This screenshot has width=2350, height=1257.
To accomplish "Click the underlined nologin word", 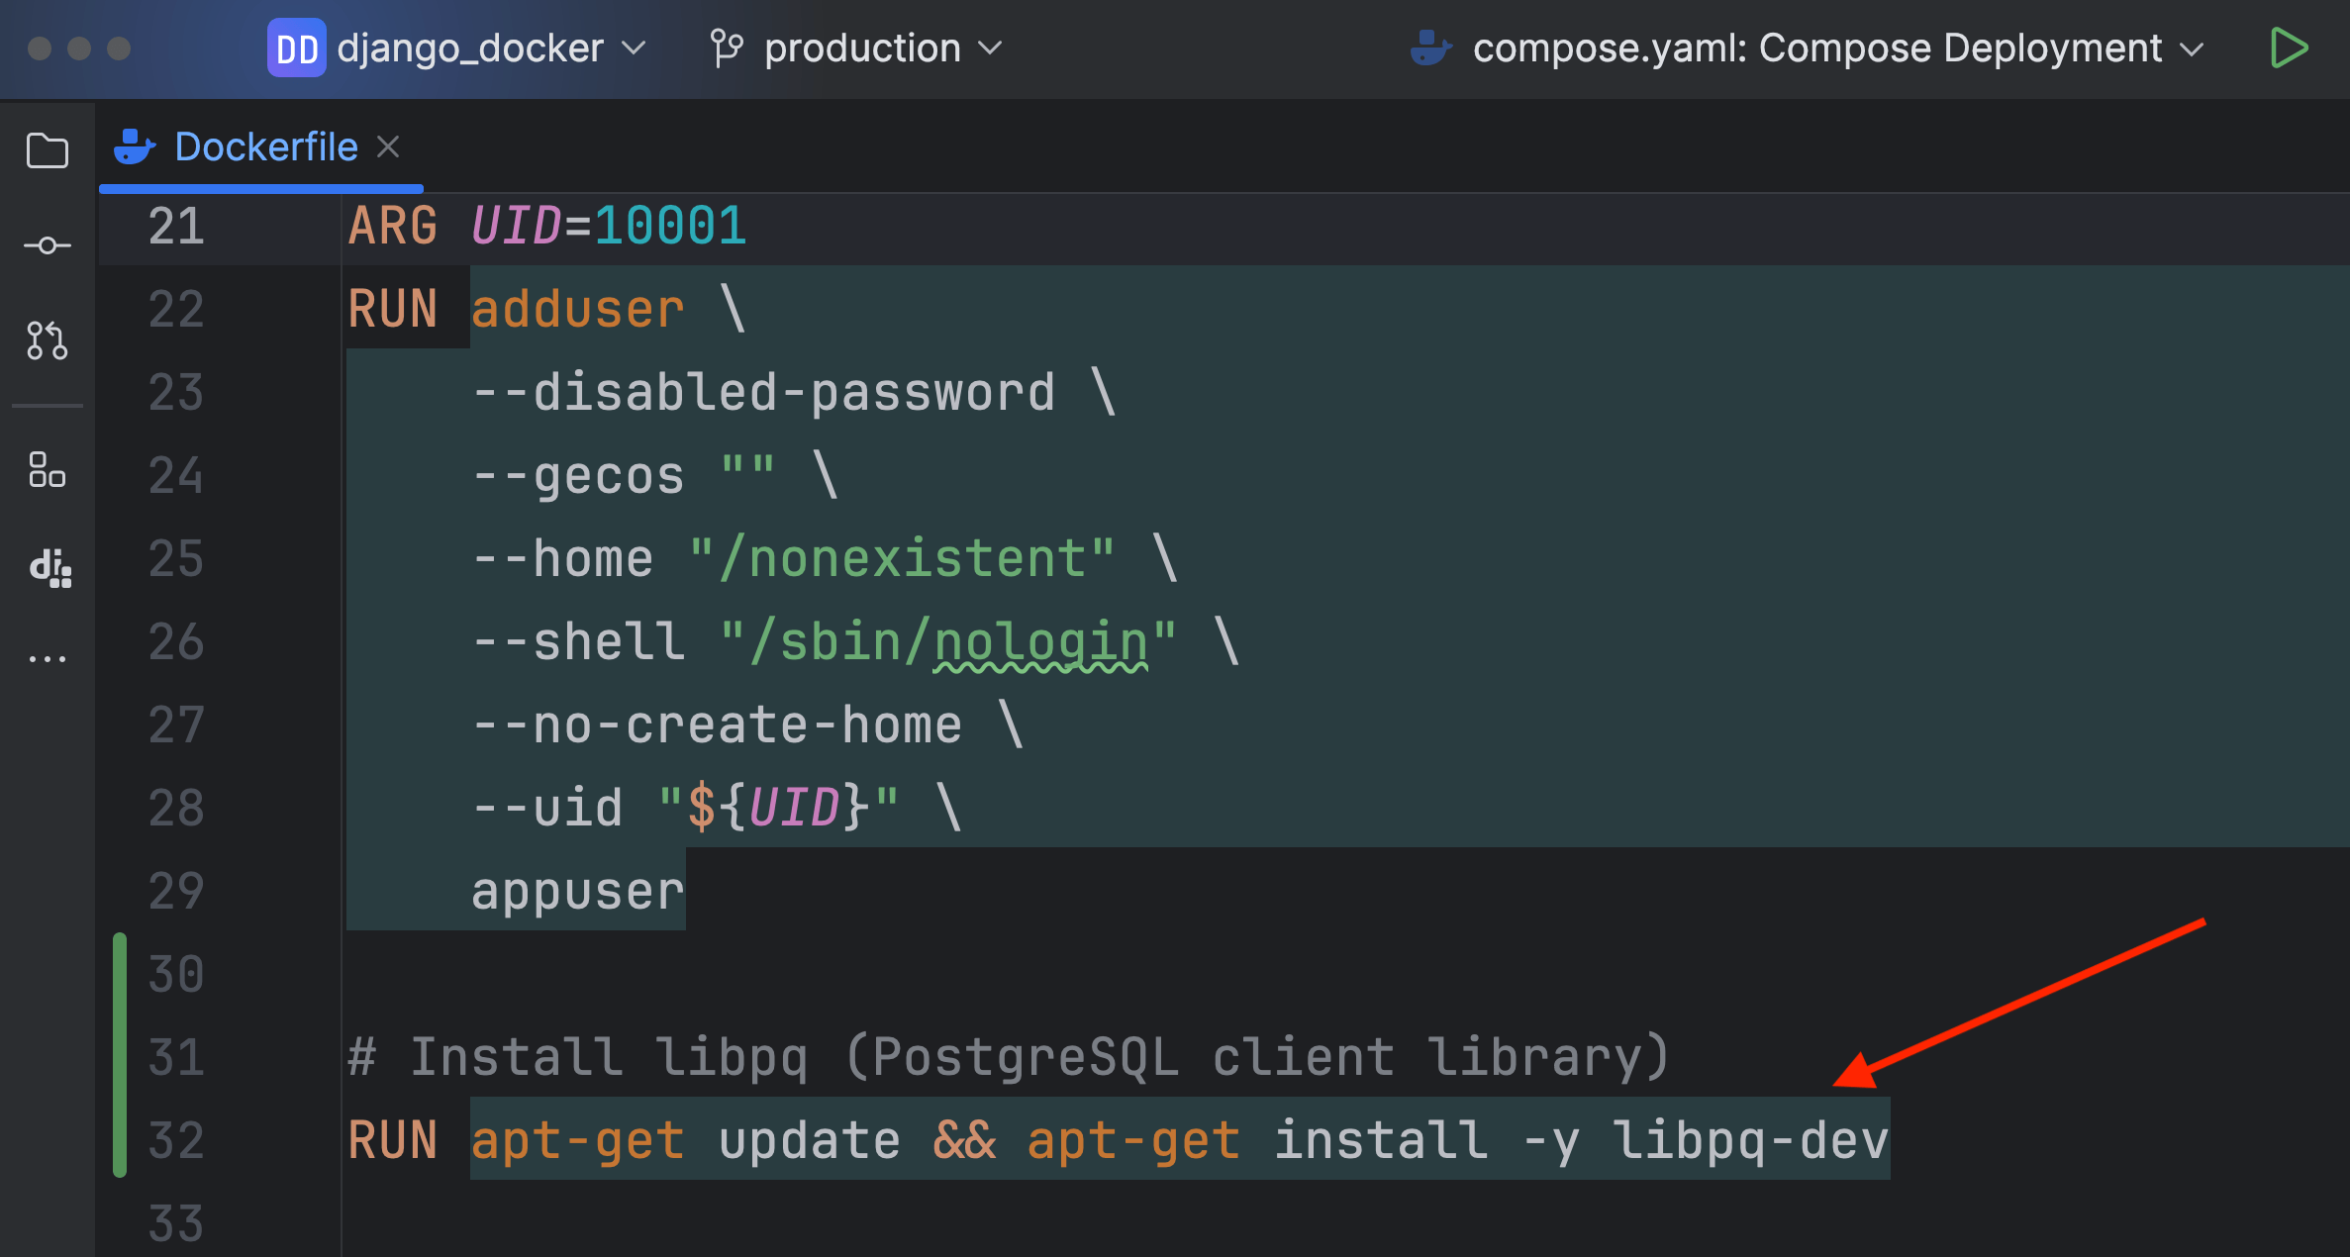I will click(x=1040, y=641).
